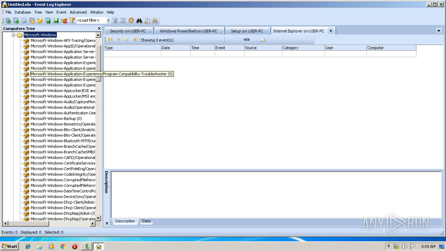Click the tree horizontal scroll right arrow

pyautogui.click(x=93, y=224)
